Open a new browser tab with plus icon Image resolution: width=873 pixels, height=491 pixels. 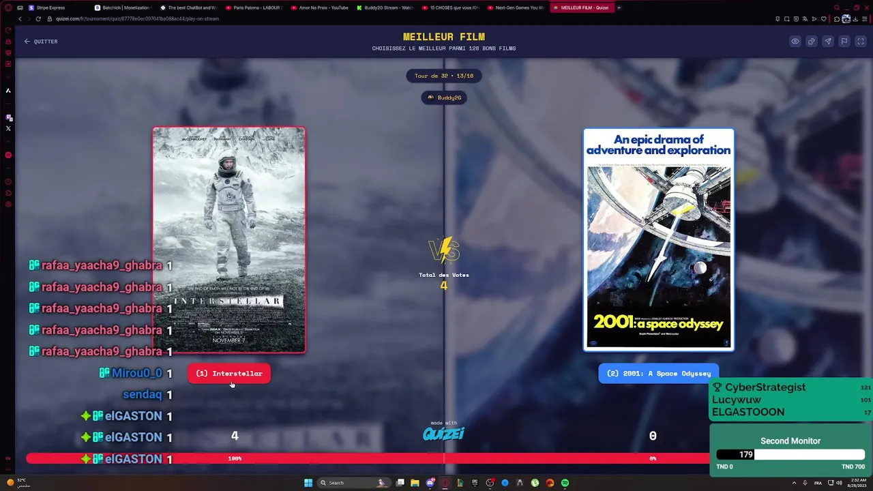(x=619, y=8)
